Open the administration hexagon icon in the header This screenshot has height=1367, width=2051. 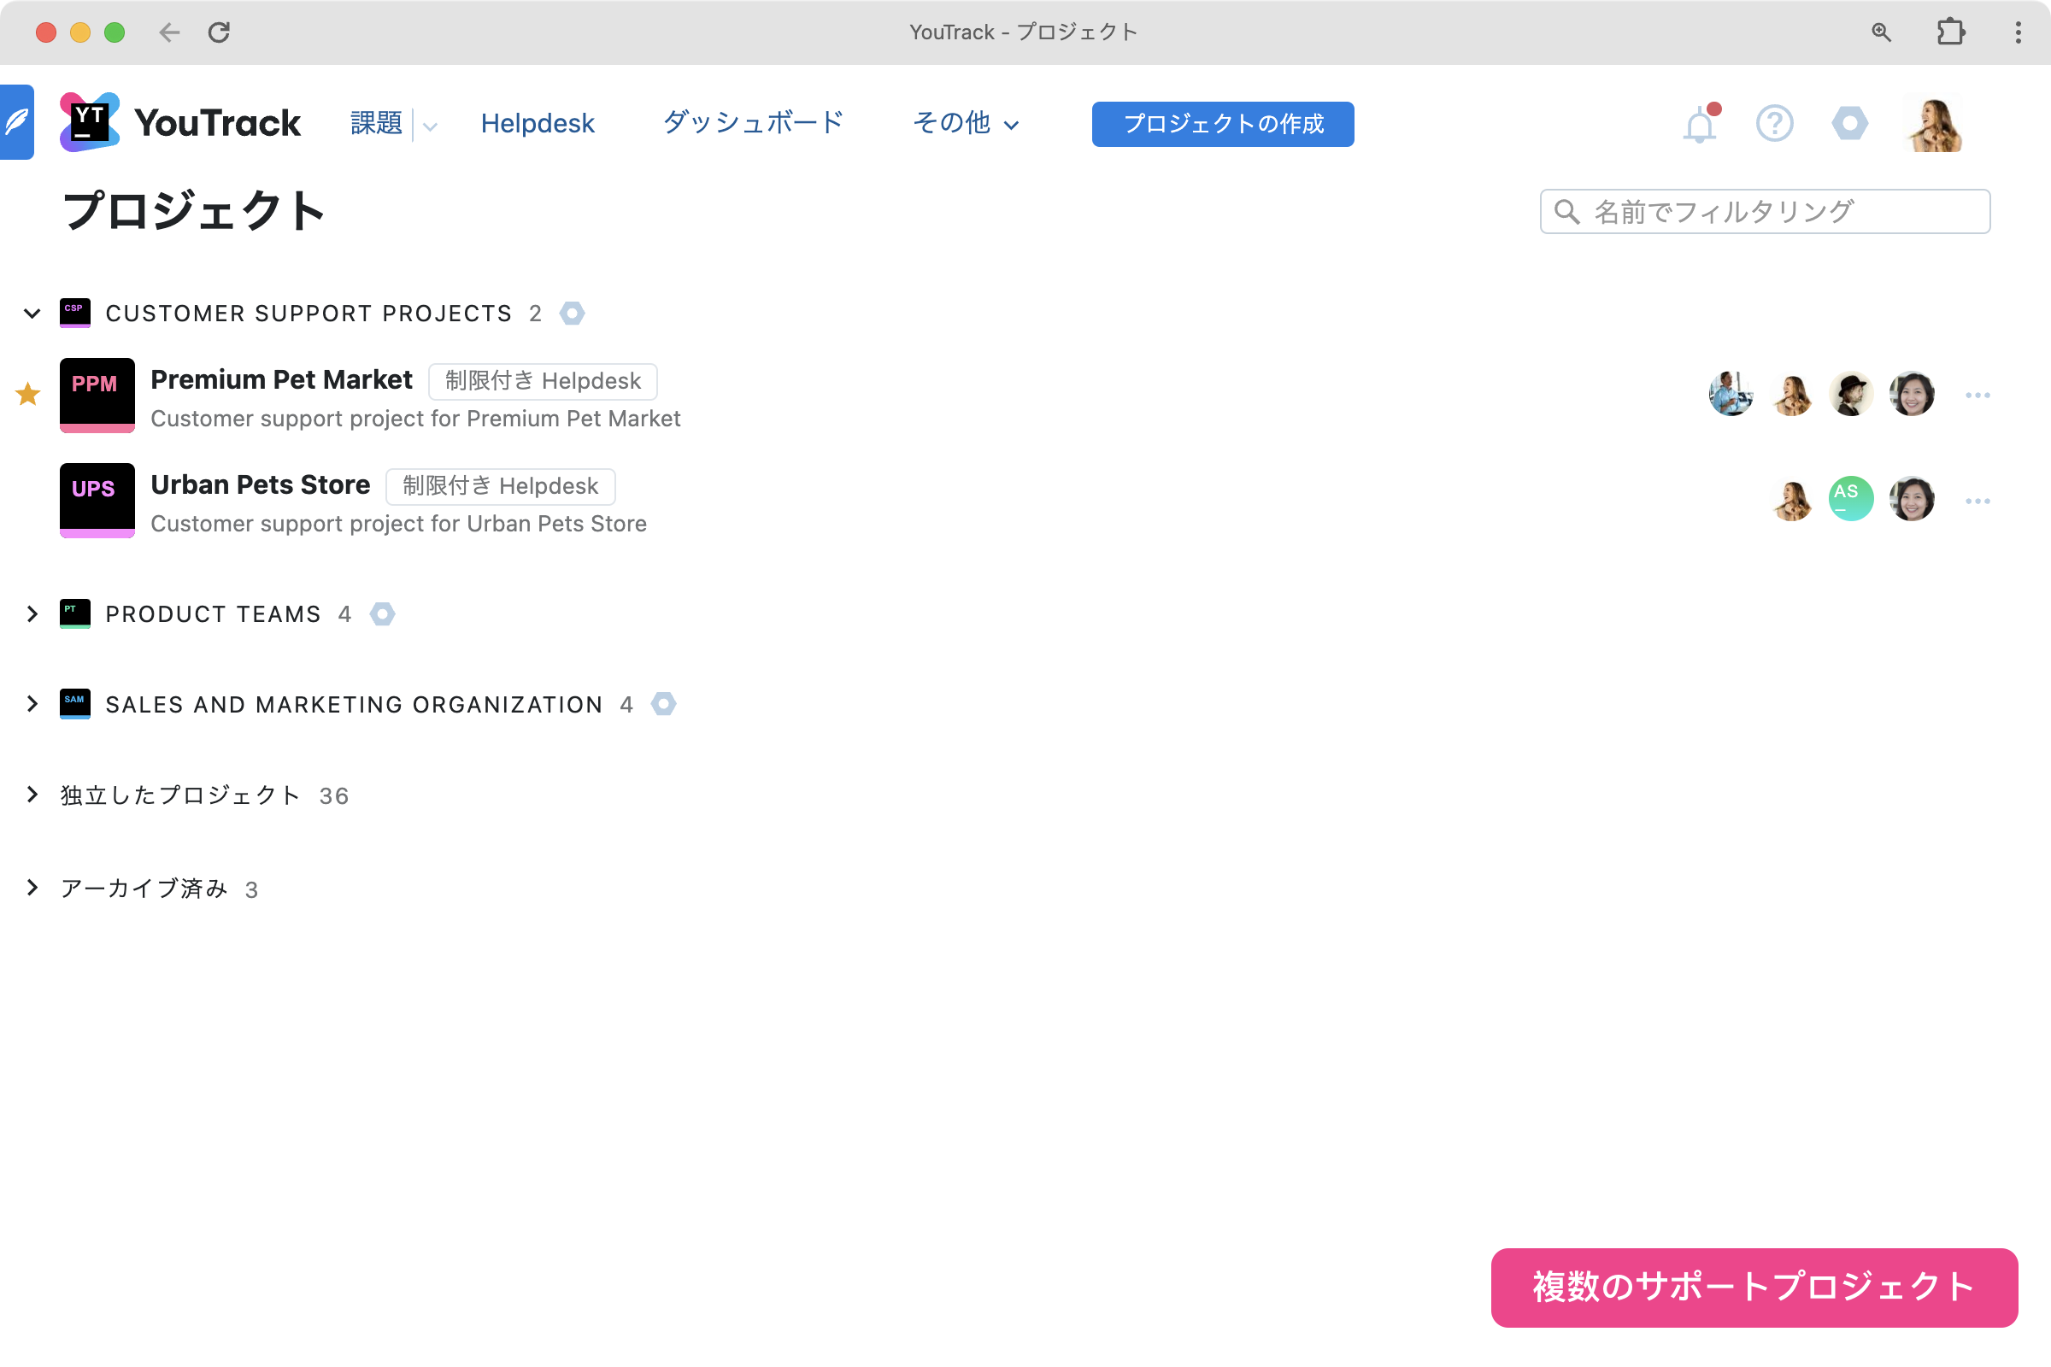[1848, 124]
